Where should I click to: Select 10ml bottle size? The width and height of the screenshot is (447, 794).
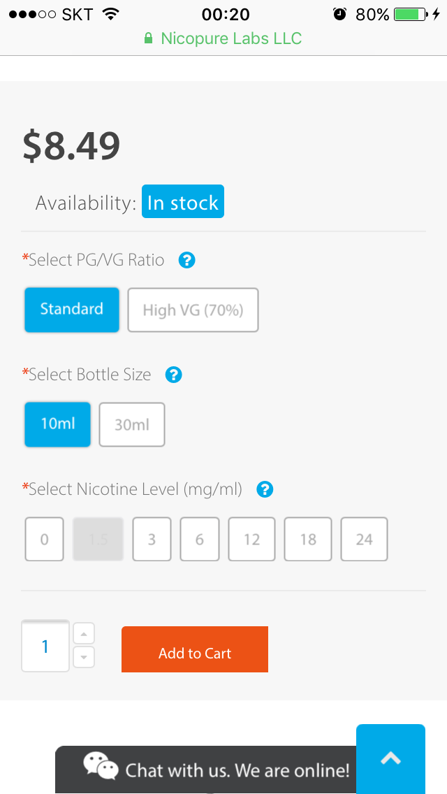[58, 424]
